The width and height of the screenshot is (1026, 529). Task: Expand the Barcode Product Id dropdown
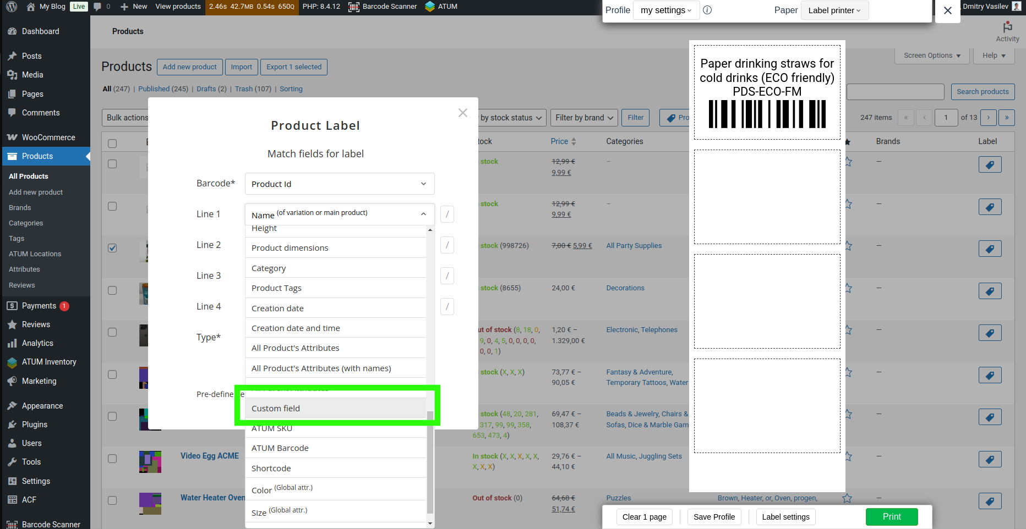pyautogui.click(x=339, y=184)
